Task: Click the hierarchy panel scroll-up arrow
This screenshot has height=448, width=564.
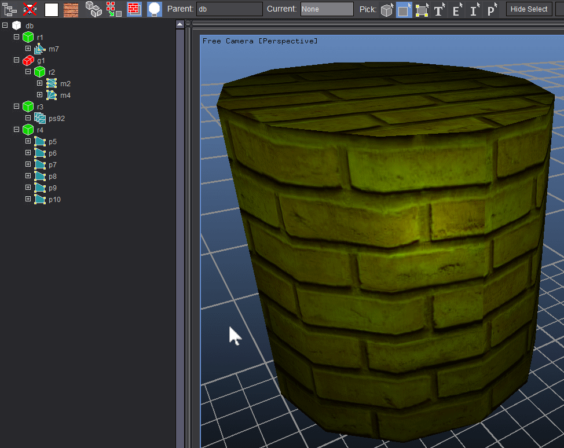Action: pos(180,24)
